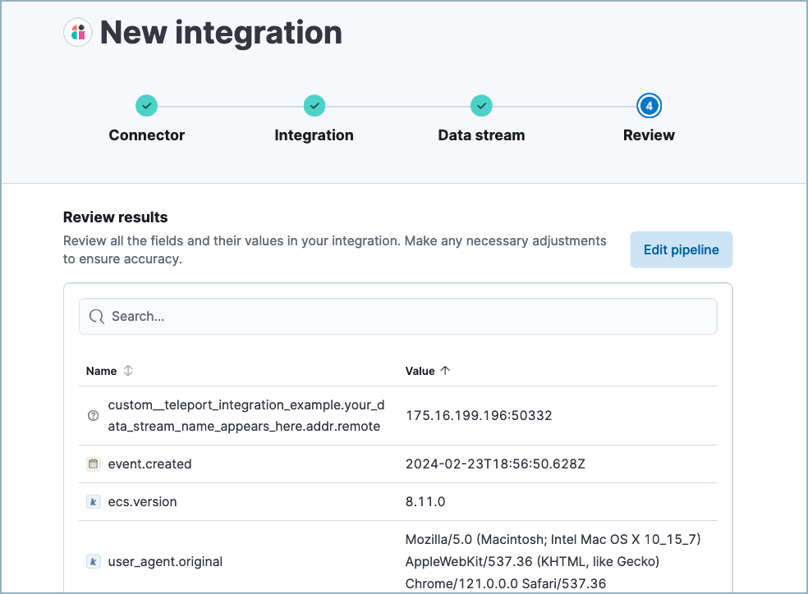Click the integration logo beside the title
The image size is (808, 594).
pyautogui.click(x=78, y=32)
